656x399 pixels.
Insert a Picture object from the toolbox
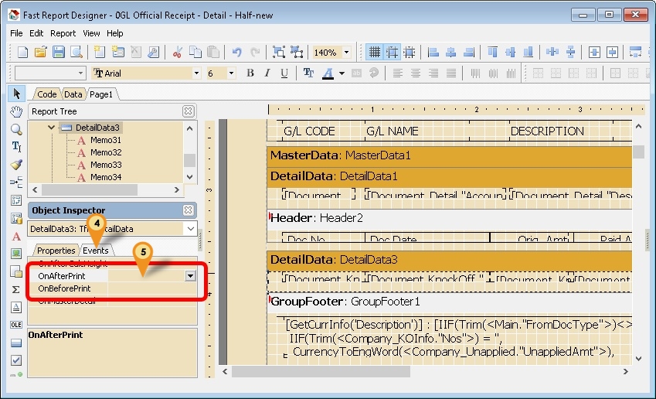16,254
